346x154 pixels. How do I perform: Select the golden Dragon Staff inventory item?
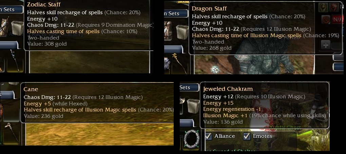(179, 63)
